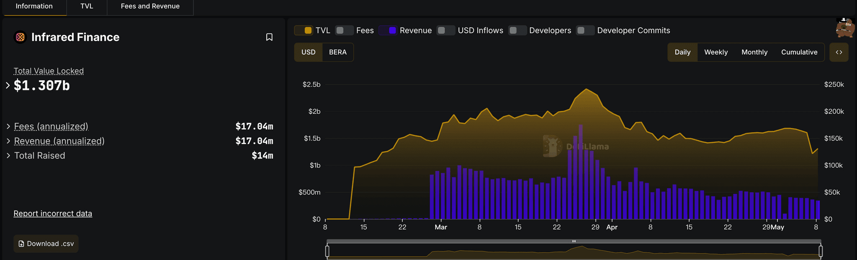Click tallest revenue bar in chart
This screenshot has height=260, width=857.
pyautogui.click(x=581, y=172)
